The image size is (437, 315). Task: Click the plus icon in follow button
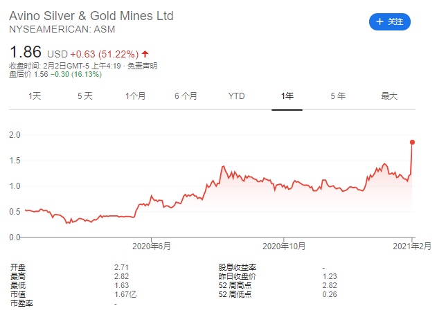tap(380, 22)
